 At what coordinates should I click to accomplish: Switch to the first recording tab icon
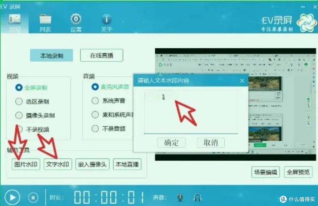(15, 23)
